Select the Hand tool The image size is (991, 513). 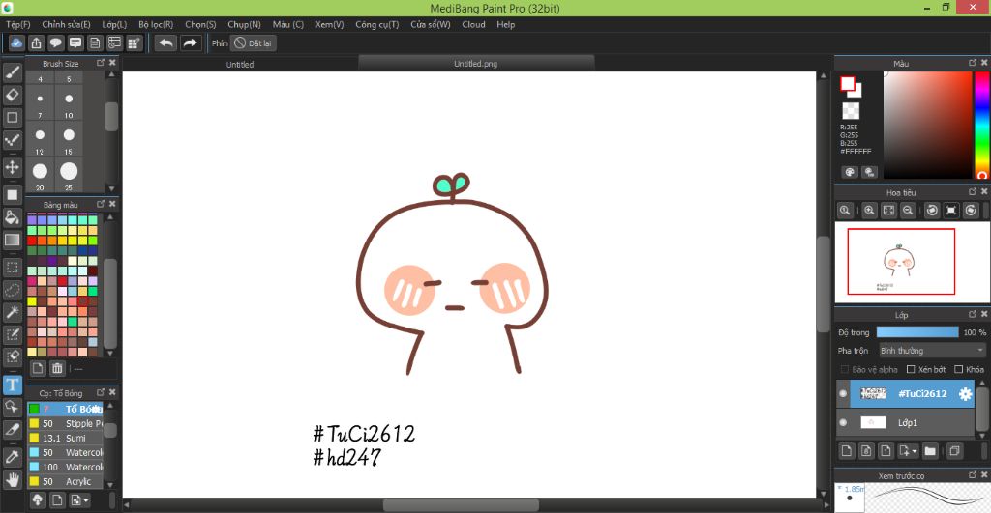[x=12, y=479]
